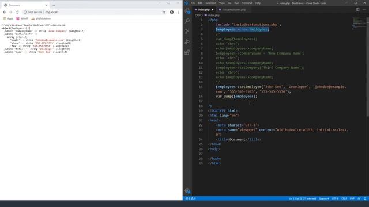Viewport: 369px width, 207px height.
Task: Open the Extensions view
Action: tap(187, 52)
